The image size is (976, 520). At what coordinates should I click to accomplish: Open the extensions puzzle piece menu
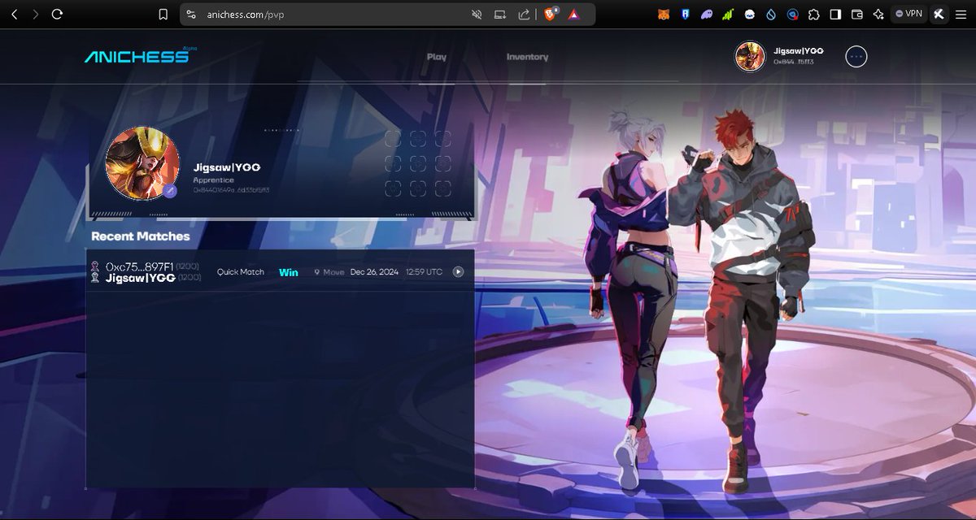tap(813, 15)
